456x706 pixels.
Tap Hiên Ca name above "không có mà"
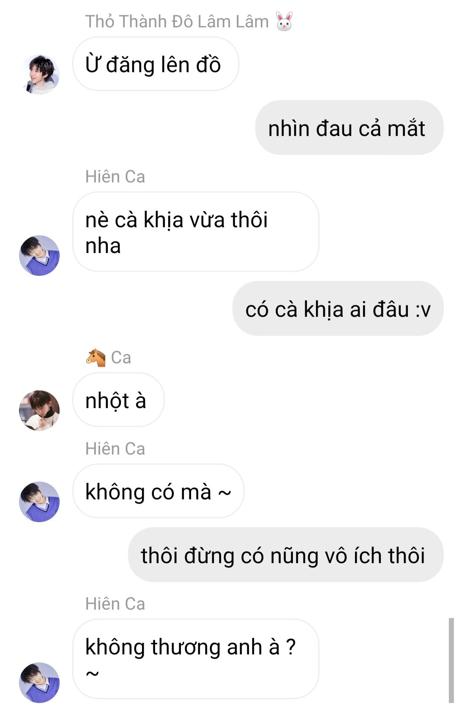[115, 449]
